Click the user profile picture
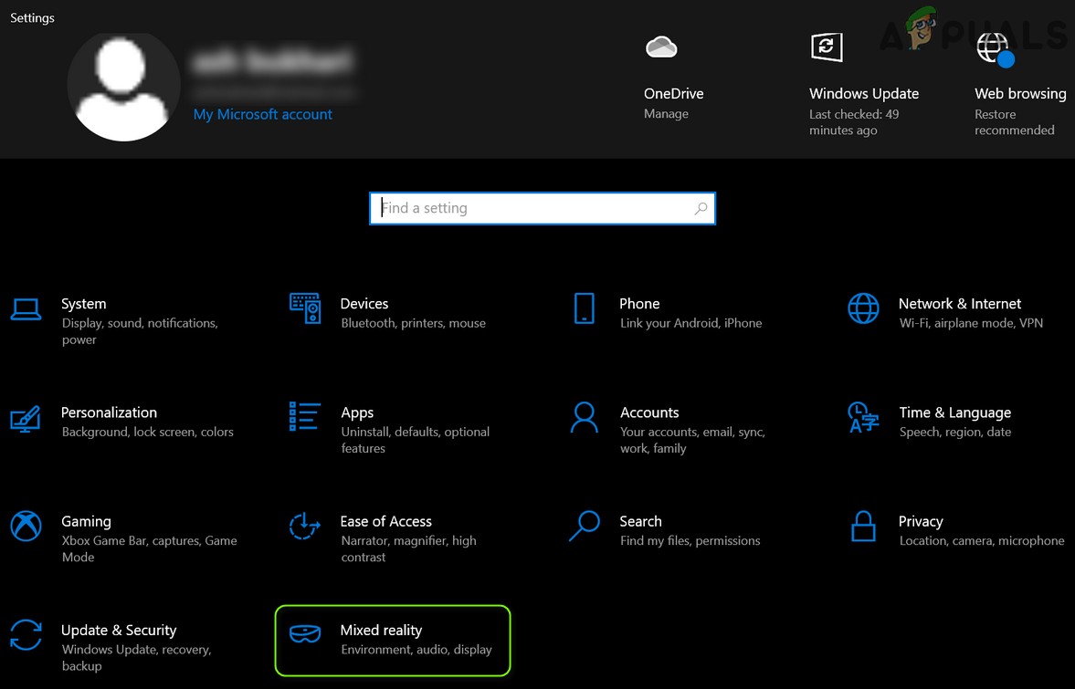 [123, 85]
